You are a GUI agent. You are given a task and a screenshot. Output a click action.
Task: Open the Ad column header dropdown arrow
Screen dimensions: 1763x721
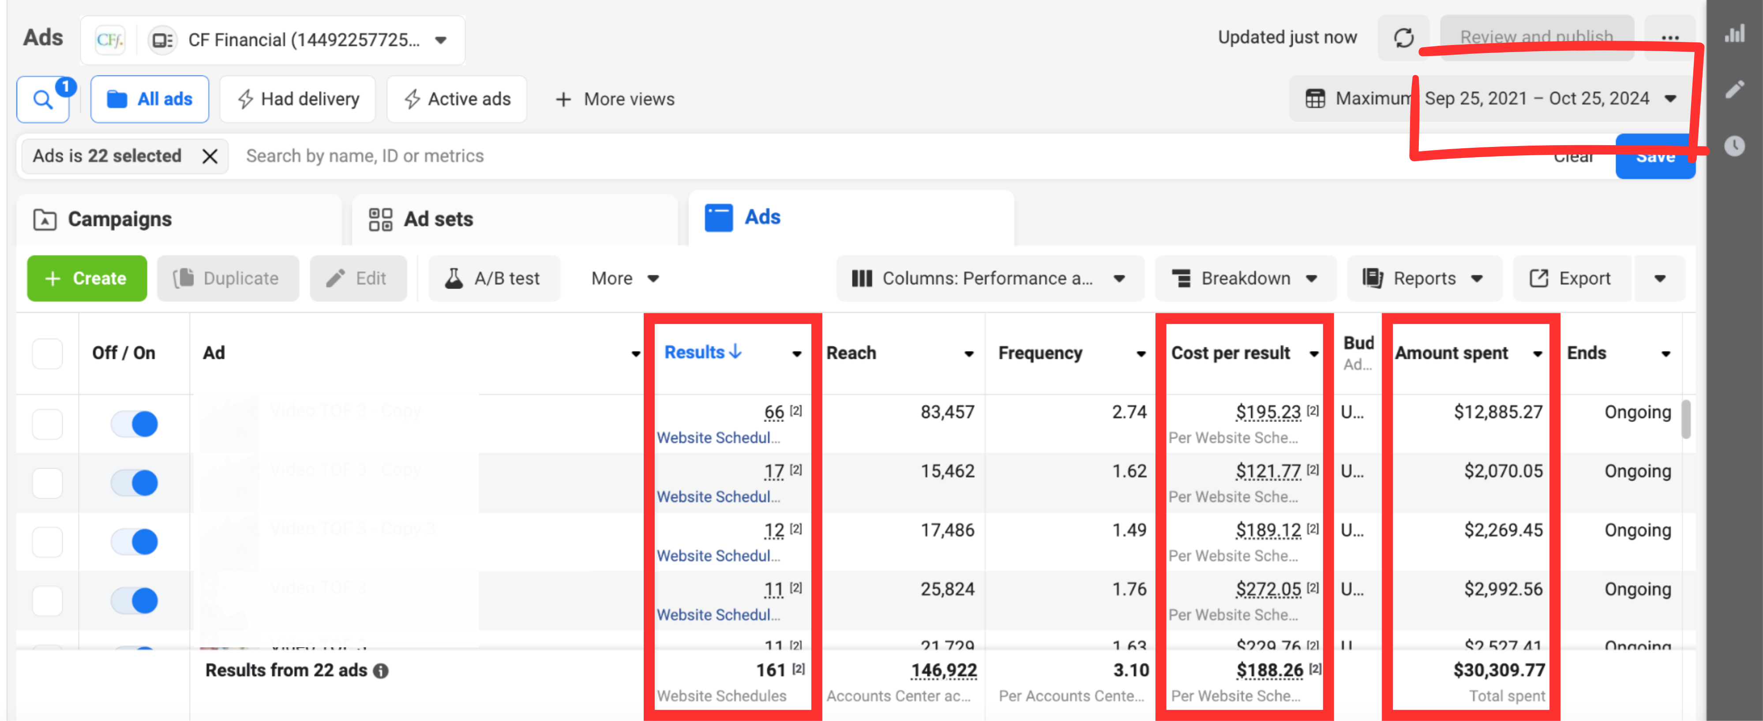point(636,354)
